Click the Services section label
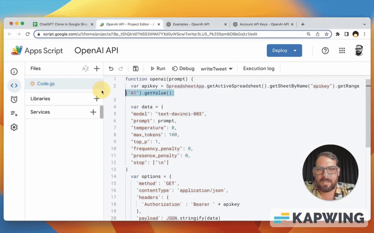 click(40, 112)
